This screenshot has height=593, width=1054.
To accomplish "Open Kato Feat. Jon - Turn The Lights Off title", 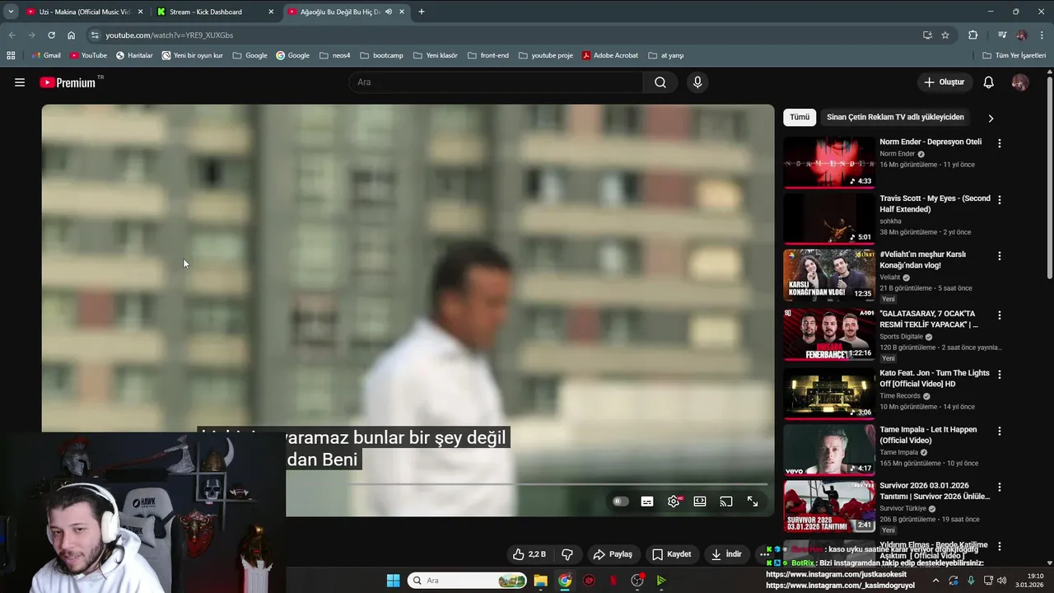I will pyautogui.click(x=935, y=378).
